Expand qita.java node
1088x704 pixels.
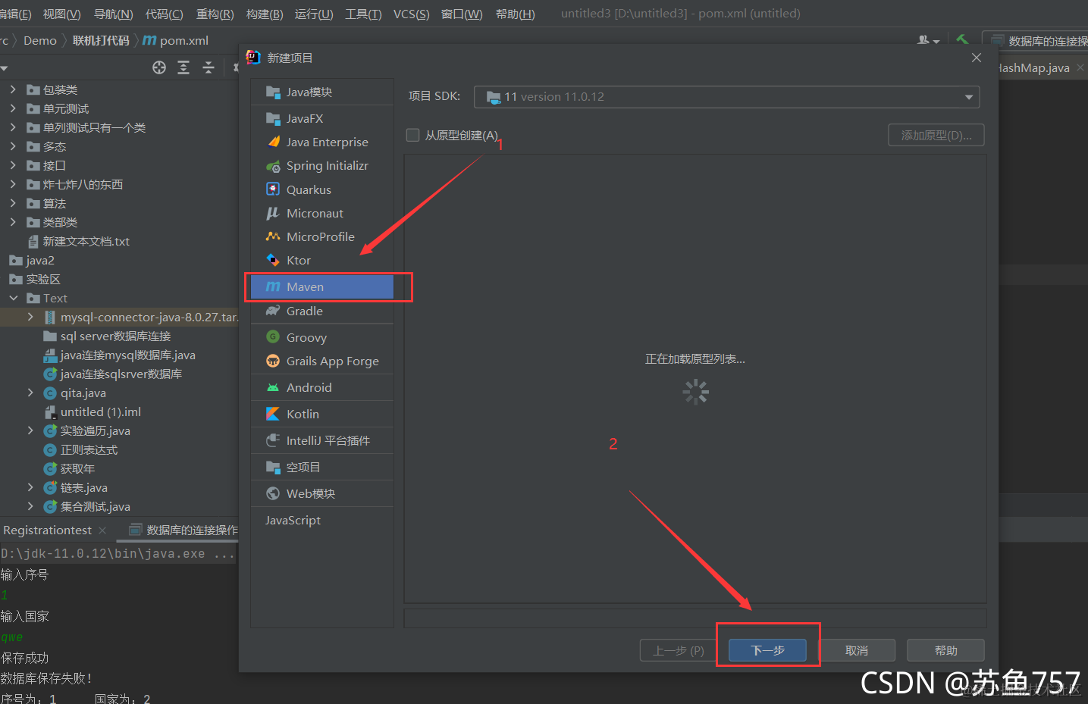(x=30, y=393)
